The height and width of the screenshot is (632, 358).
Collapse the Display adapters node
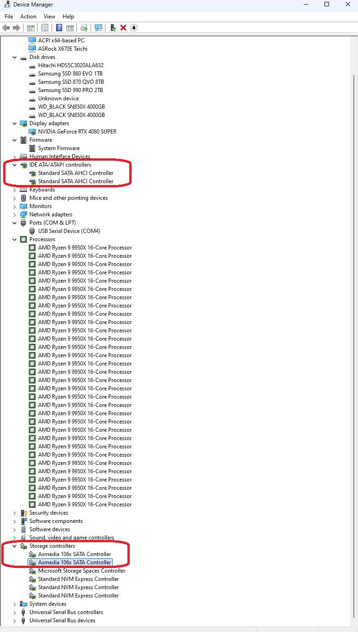[15, 123]
